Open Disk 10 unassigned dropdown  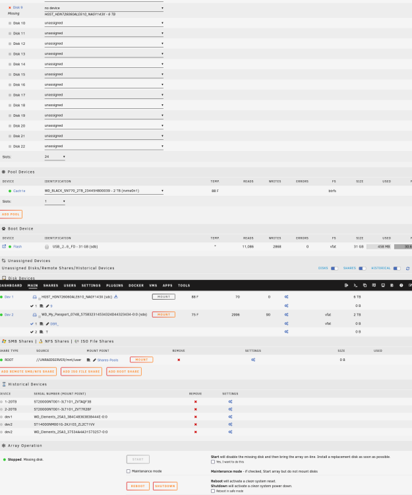[104, 23]
